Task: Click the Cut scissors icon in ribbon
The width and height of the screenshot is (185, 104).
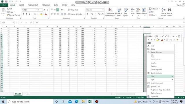Action: tap(8, 9)
